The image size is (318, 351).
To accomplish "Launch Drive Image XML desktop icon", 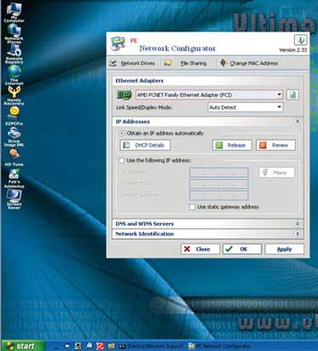I will coord(14,136).
